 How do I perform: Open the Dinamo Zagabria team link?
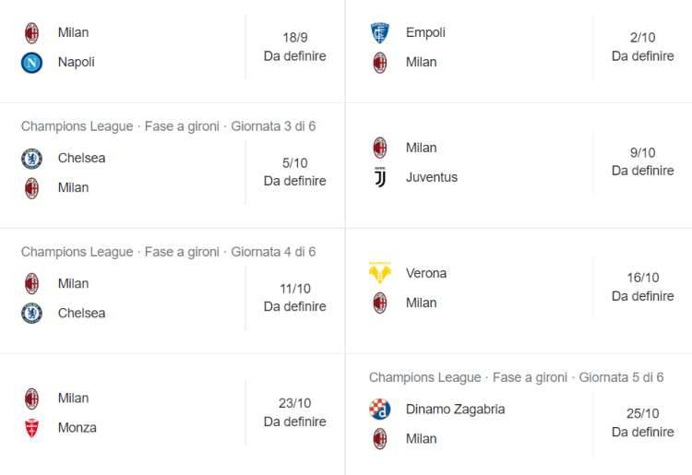pyautogui.click(x=455, y=410)
